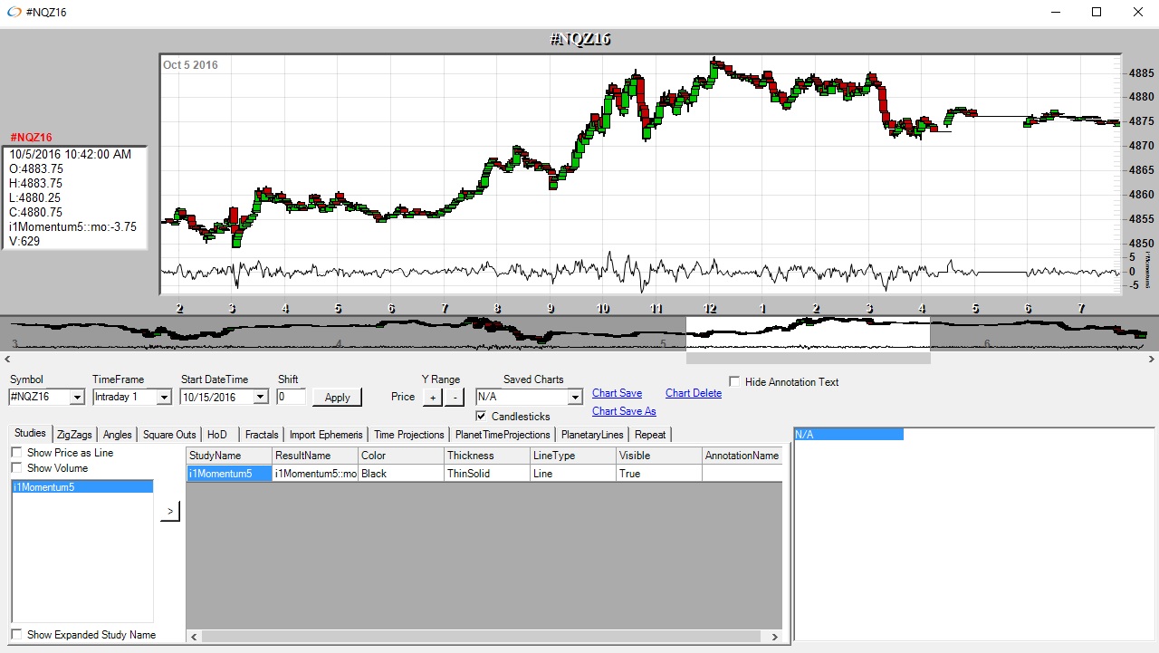Uncheck the Candlesticks checkbox

pyautogui.click(x=482, y=417)
